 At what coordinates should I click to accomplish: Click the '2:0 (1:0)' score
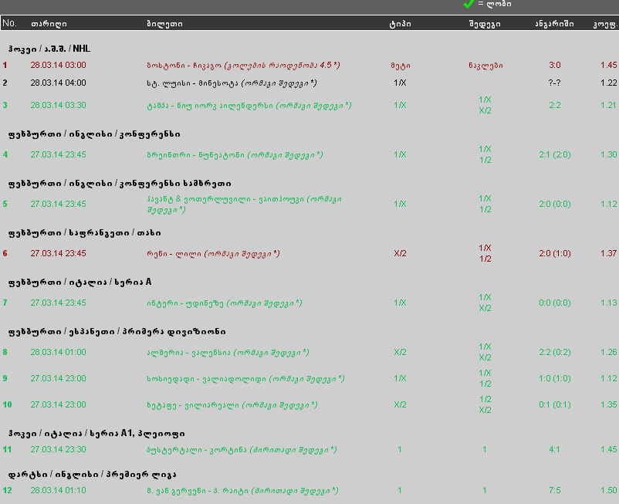pos(555,253)
